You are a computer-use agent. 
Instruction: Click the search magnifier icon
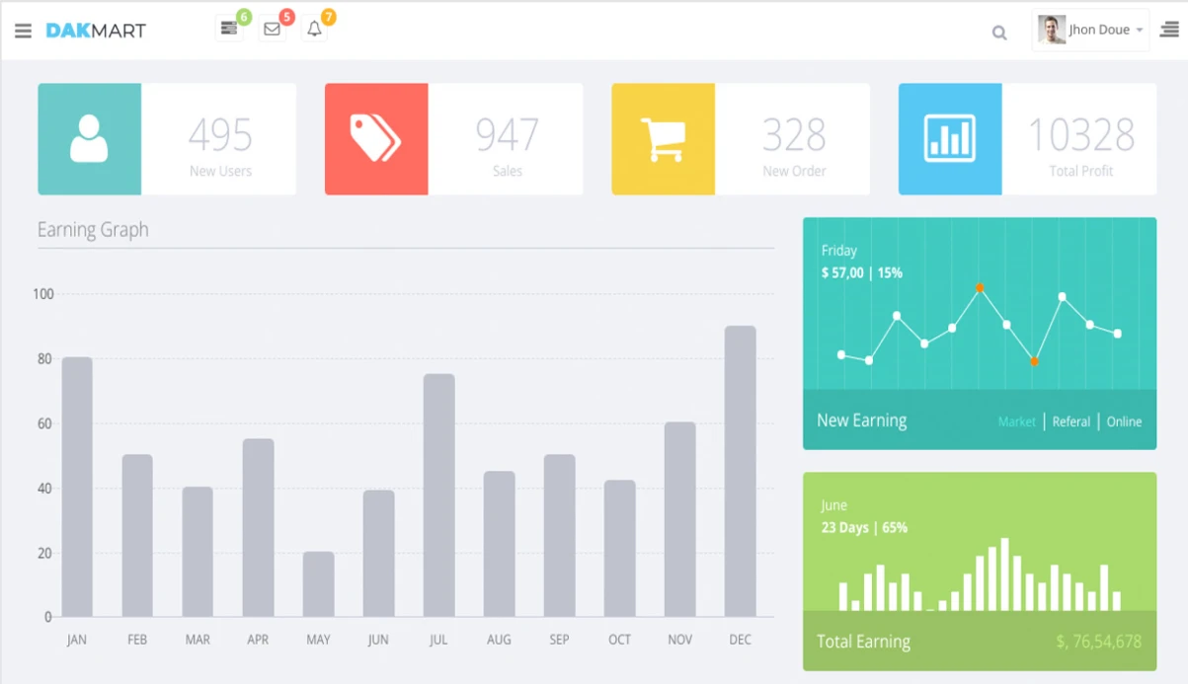pos(999,33)
